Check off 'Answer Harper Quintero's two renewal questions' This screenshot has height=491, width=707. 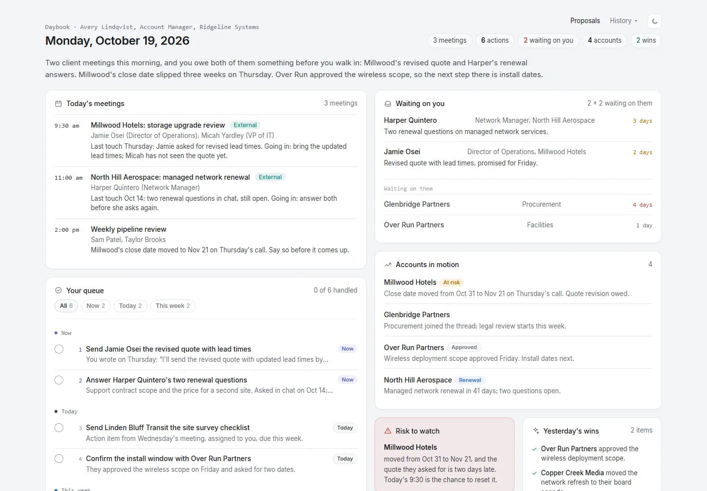pyautogui.click(x=59, y=380)
